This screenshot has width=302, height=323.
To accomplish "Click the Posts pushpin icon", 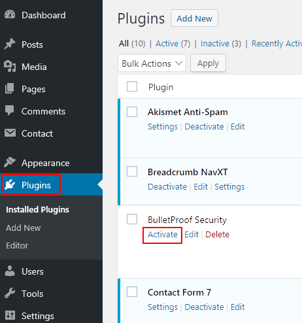I will (10, 44).
